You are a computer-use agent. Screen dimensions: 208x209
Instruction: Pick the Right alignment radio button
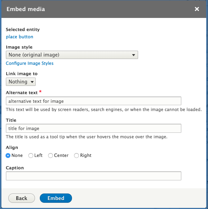tap(76, 156)
